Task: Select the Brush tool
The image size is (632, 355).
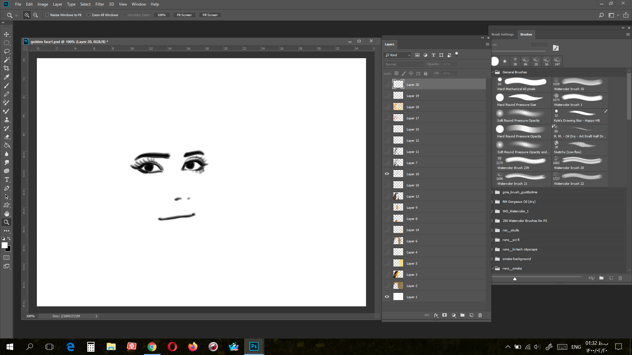Action: pos(7,86)
